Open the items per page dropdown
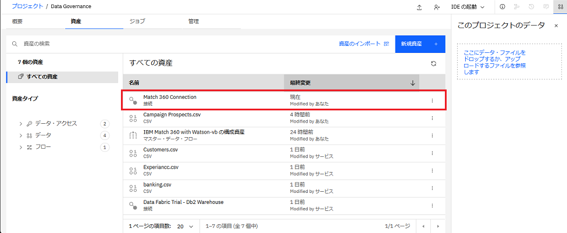The image size is (567, 233). pyautogui.click(x=186, y=226)
